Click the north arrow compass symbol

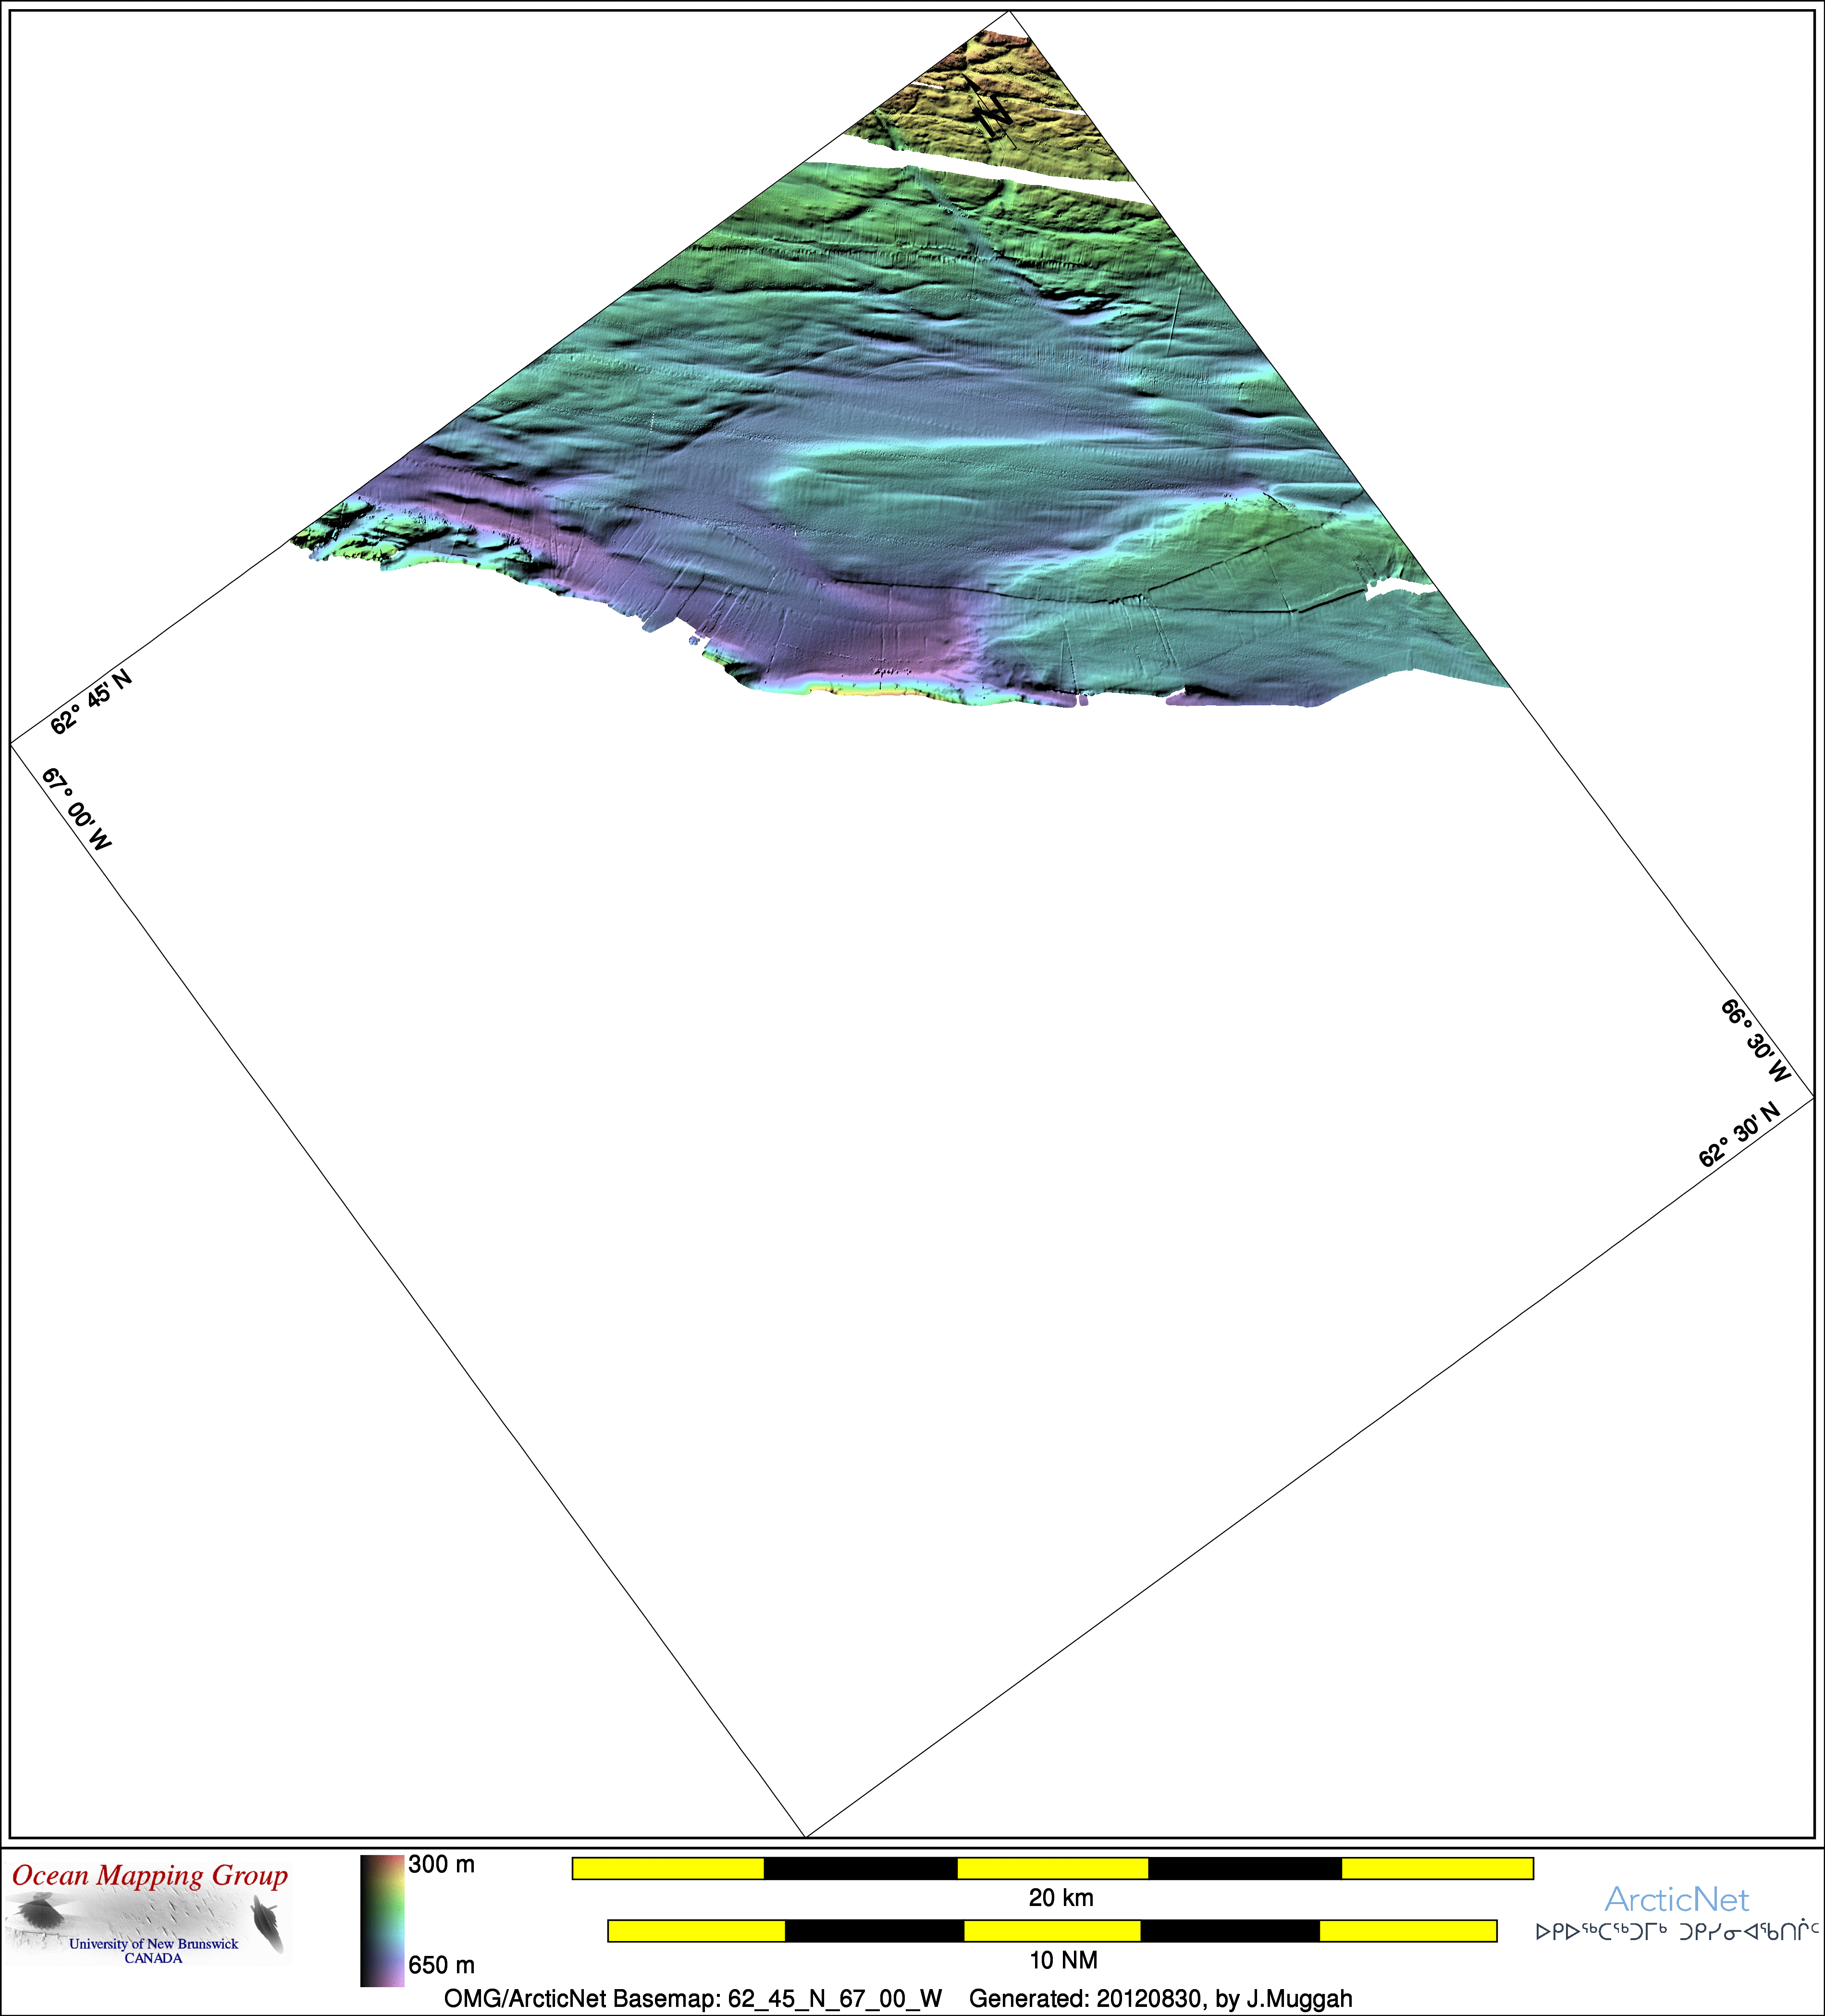(x=993, y=116)
